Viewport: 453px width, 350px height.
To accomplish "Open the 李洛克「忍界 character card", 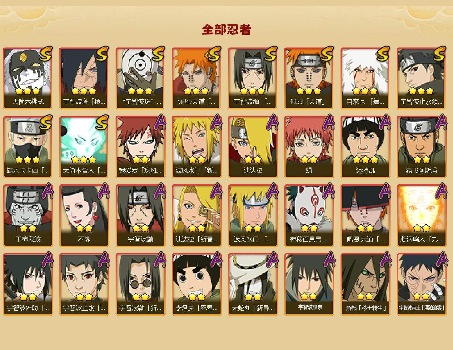I will tap(197, 284).
